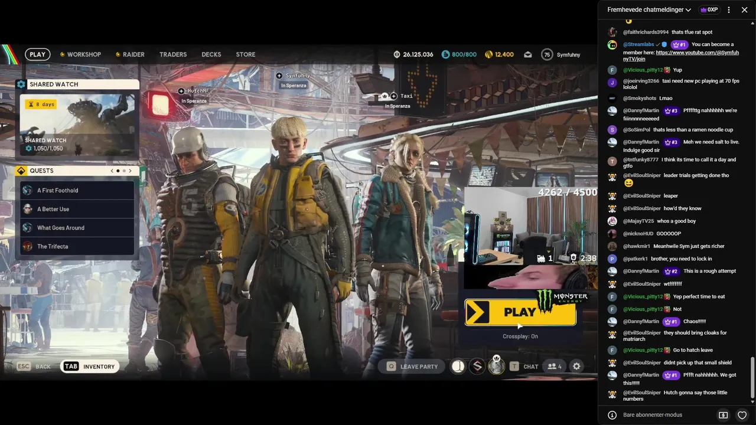Open the RAIDER tab
The height and width of the screenshot is (425, 756).
pos(130,54)
